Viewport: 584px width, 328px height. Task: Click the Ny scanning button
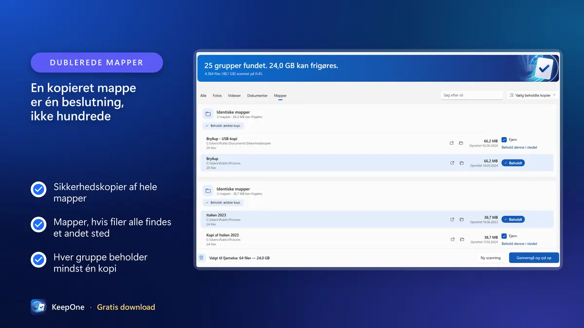tap(491, 258)
